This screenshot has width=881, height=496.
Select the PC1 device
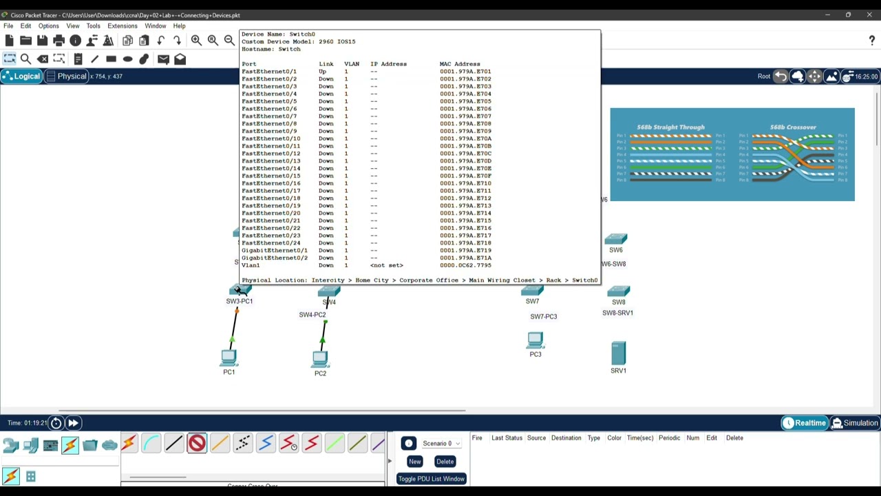coord(229,358)
